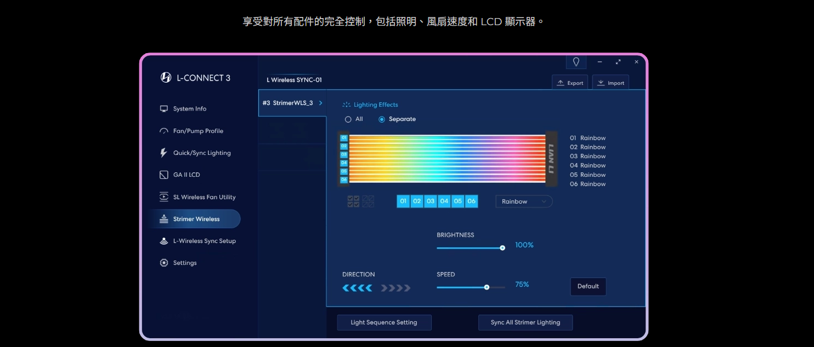Click the Default button
The width and height of the screenshot is (814, 347).
(x=588, y=286)
